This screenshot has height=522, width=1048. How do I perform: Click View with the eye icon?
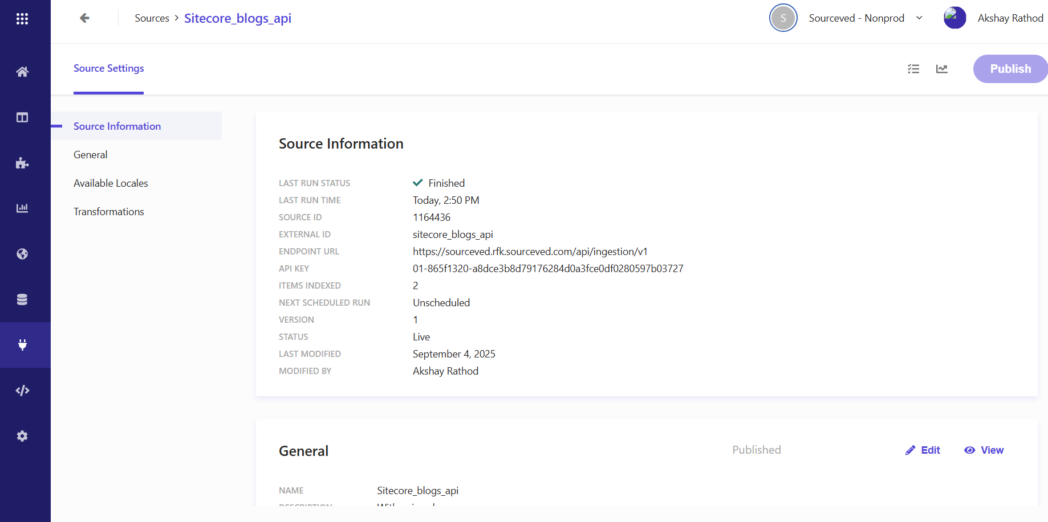[984, 450]
